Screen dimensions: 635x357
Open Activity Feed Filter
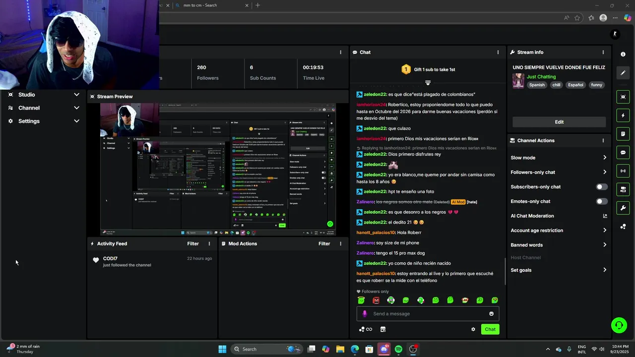tap(193, 243)
